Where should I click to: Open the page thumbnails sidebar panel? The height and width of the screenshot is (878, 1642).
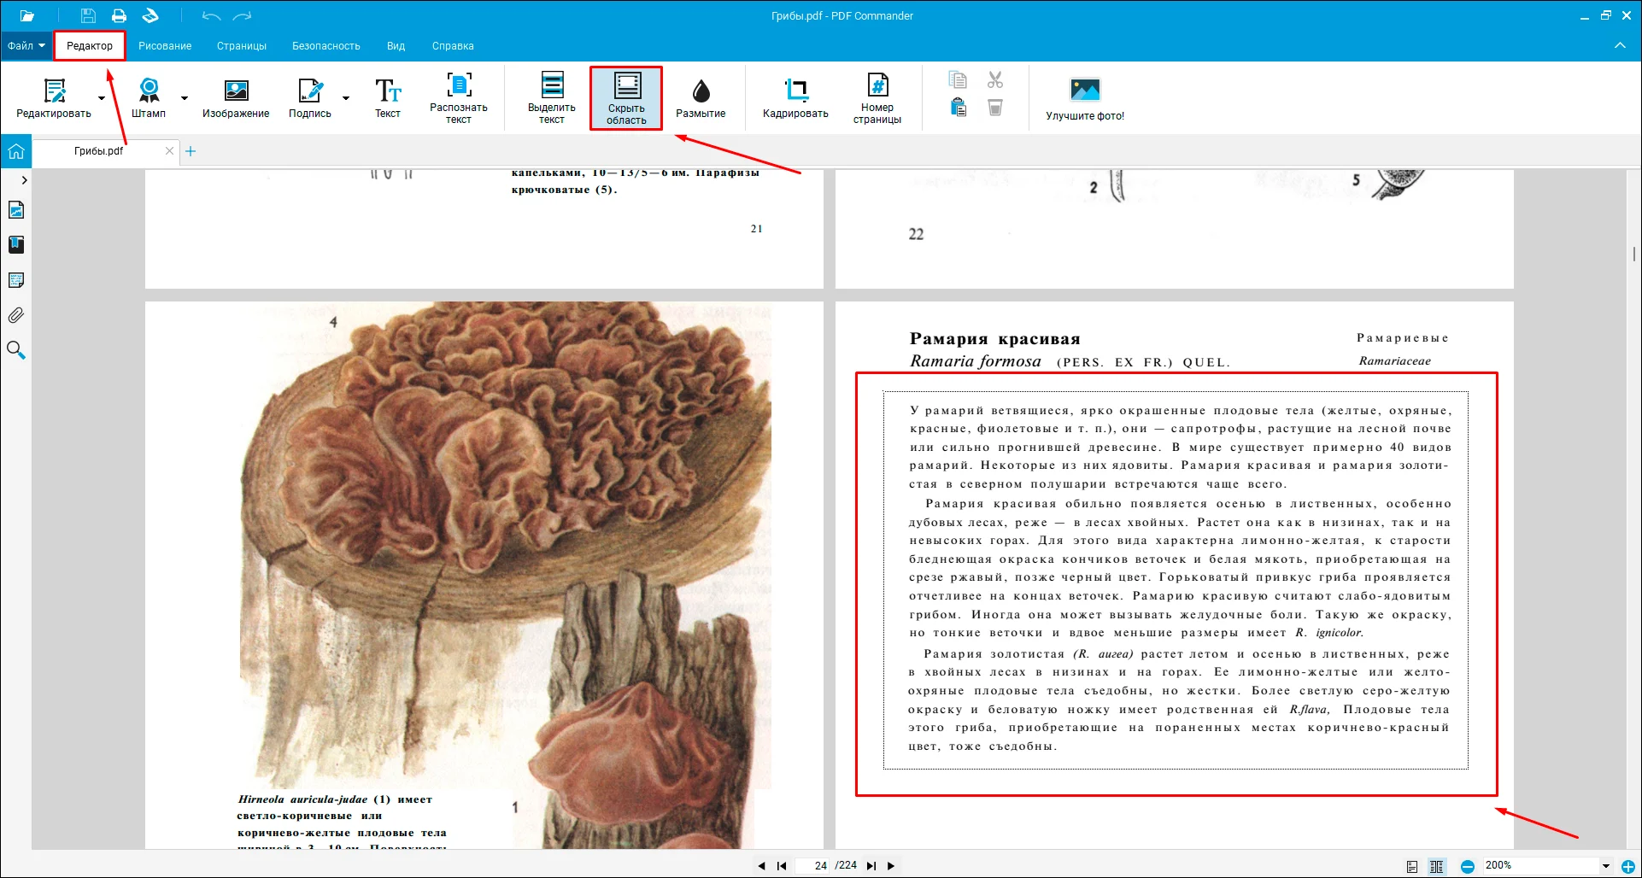click(16, 210)
